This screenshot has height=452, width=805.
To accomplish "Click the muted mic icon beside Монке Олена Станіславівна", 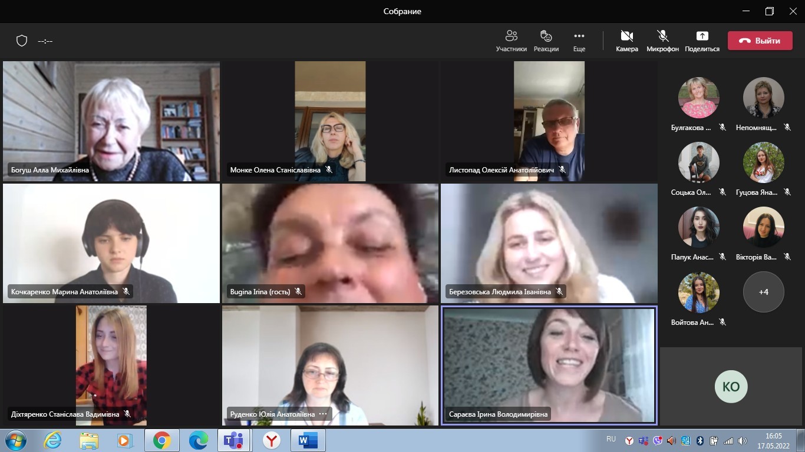I will [x=329, y=169].
